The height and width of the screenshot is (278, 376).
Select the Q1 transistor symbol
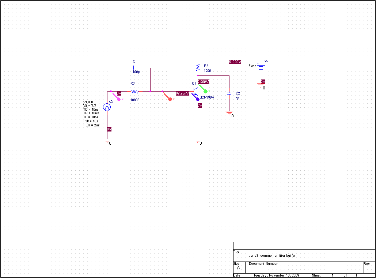195,90
